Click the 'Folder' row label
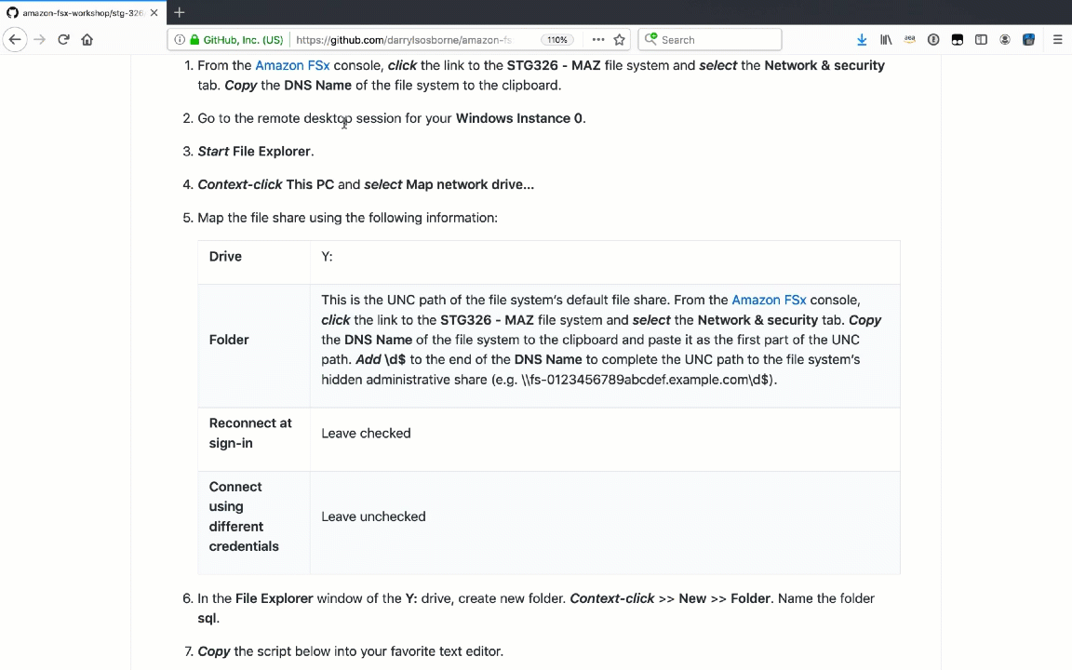Screen dimensions: 1072x670 click(229, 340)
